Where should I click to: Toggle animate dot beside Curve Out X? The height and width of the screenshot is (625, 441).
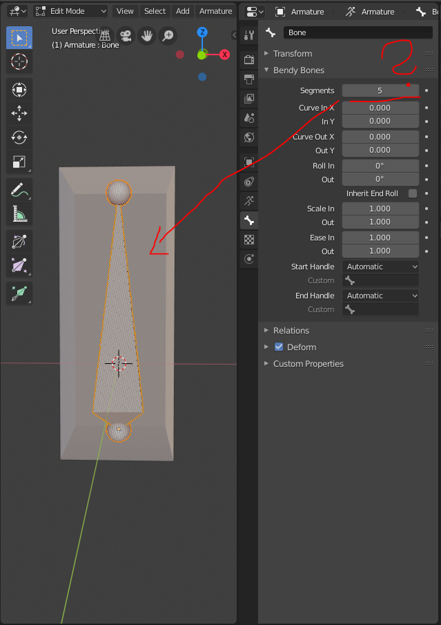427,137
